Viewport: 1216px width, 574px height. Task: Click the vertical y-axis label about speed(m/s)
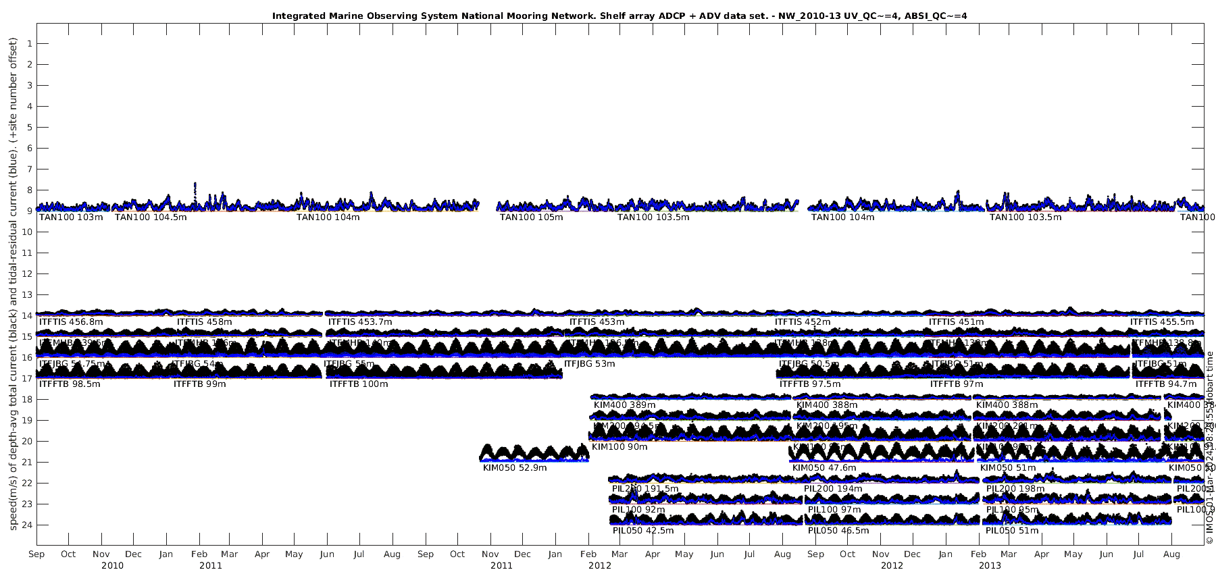coord(13,284)
